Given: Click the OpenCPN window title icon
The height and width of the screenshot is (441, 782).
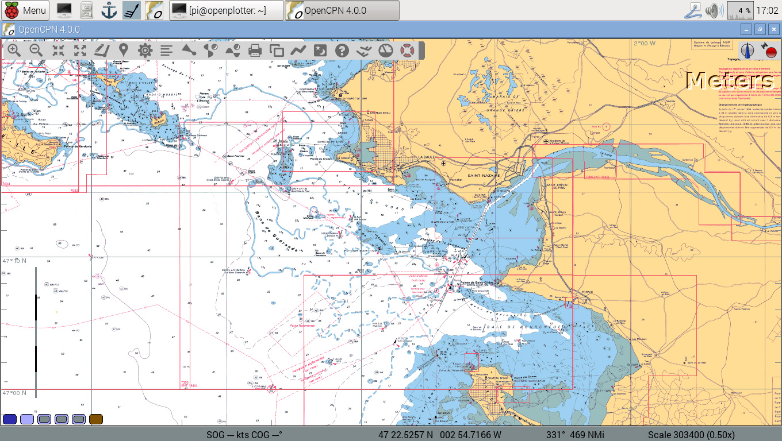Looking at the screenshot, I should (9, 29).
